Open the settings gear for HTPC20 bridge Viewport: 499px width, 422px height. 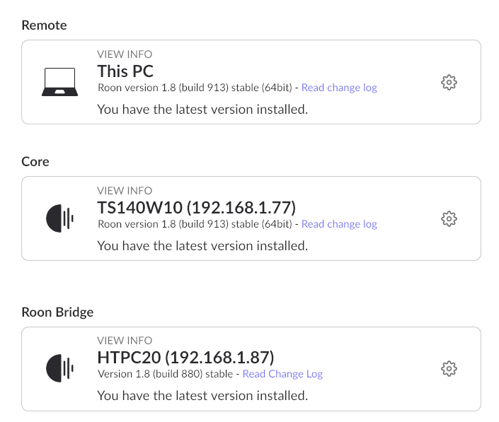click(x=449, y=368)
